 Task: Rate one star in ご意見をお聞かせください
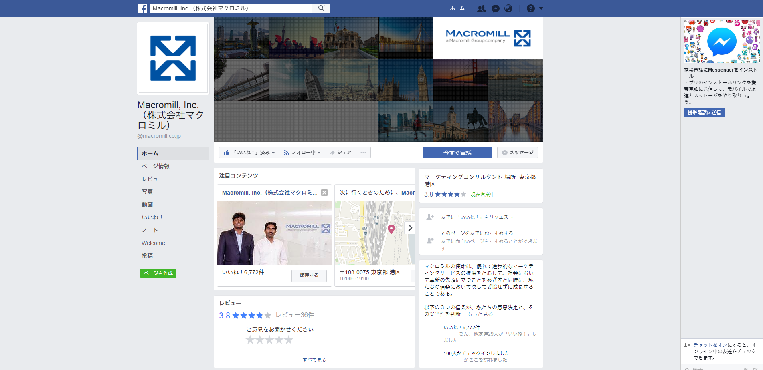click(250, 340)
